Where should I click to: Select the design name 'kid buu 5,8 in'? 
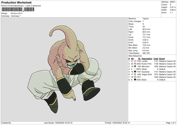click(x=17, y=13)
